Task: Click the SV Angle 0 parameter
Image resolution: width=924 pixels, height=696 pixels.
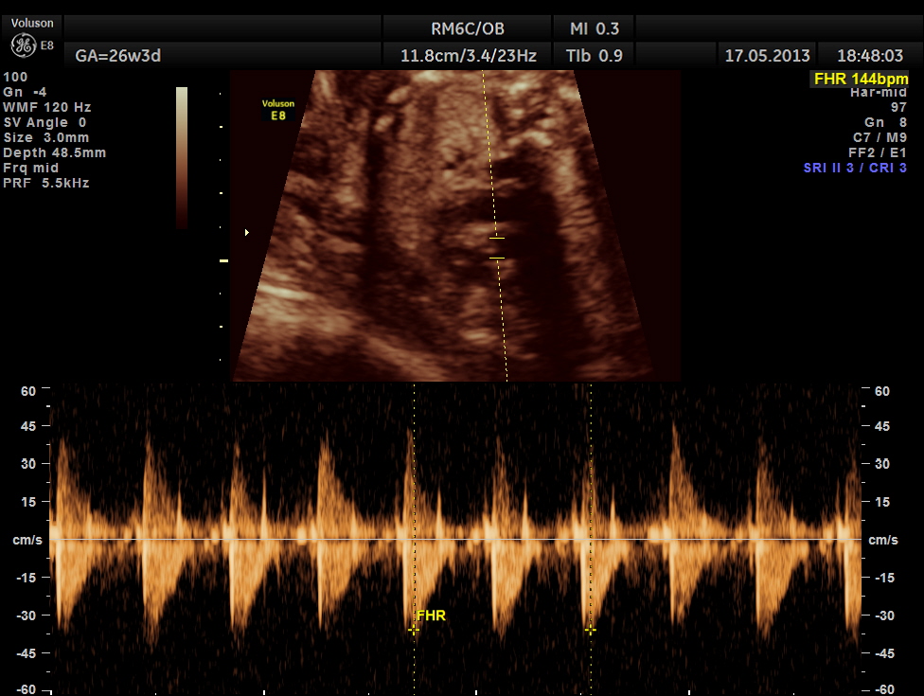Action: pos(45,122)
